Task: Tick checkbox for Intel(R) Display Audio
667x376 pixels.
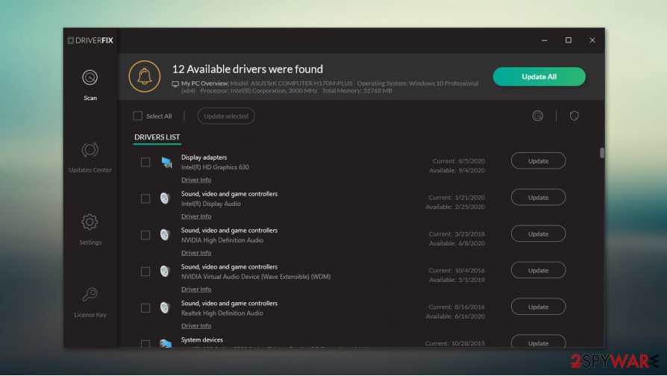Action: click(145, 198)
